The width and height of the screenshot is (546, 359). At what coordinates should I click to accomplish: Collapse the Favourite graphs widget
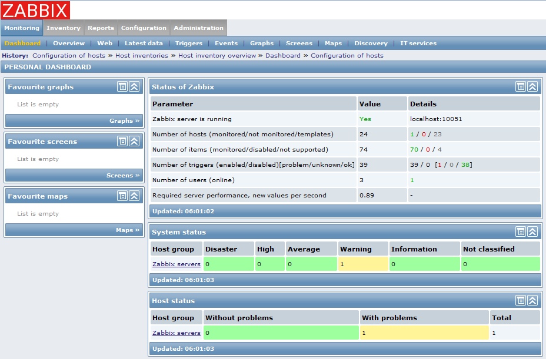(x=134, y=86)
